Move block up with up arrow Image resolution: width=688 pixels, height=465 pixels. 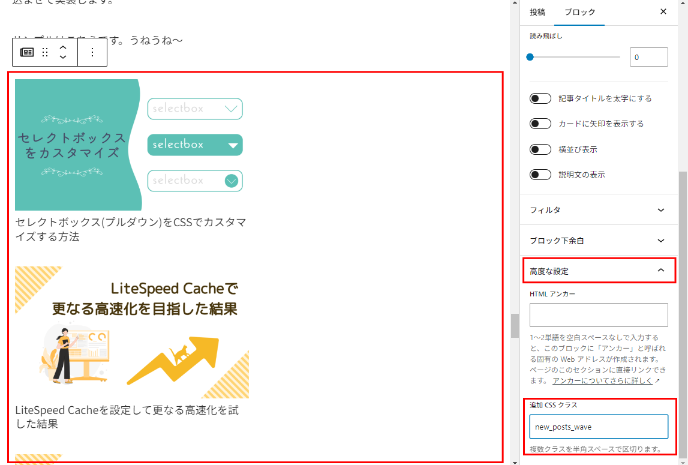tap(62, 47)
